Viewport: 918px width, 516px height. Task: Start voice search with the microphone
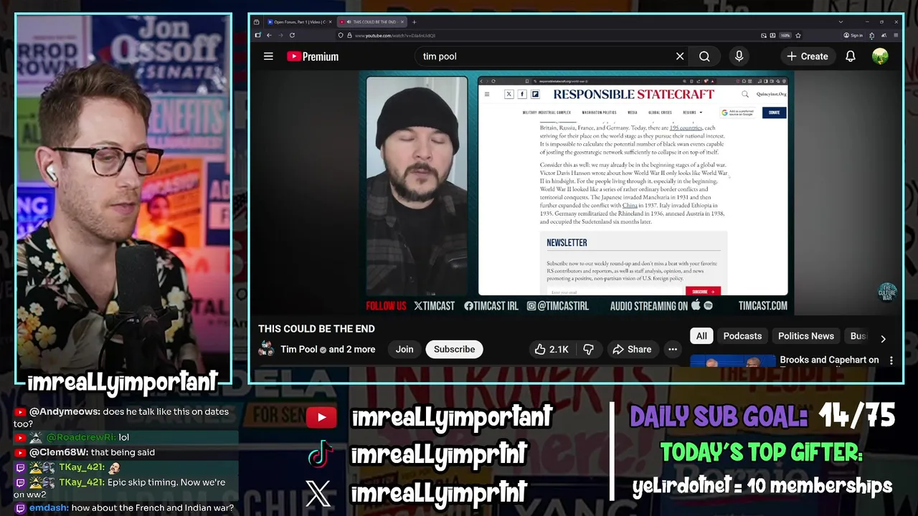coord(739,56)
